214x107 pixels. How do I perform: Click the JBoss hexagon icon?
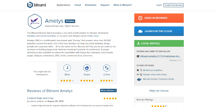coord(67,68)
